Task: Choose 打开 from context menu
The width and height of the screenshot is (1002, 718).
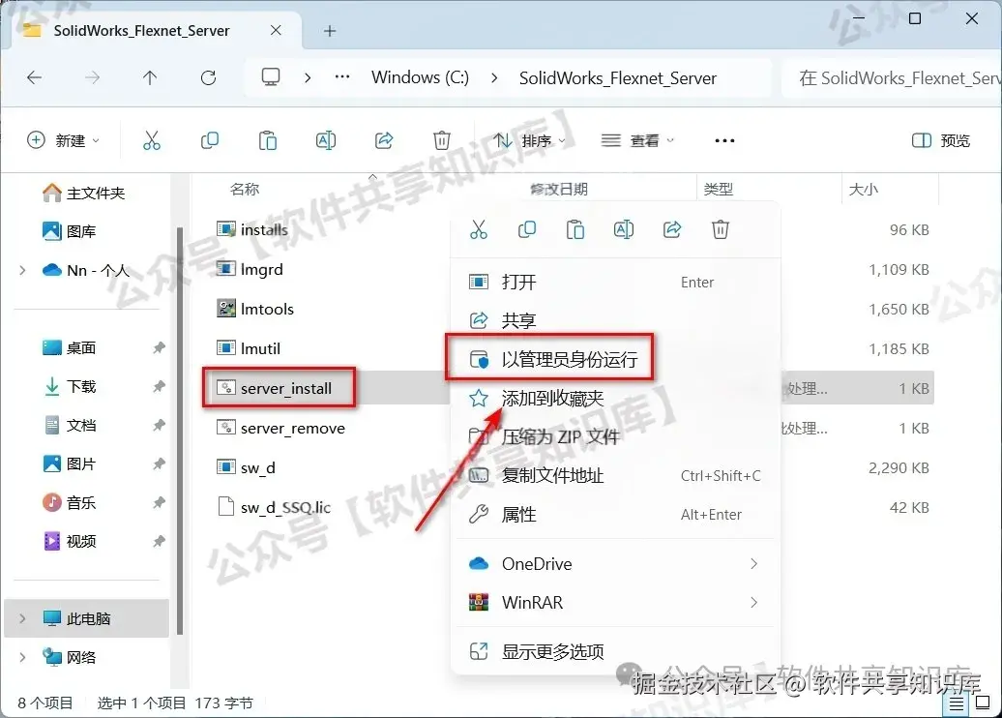Action: [x=615, y=282]
